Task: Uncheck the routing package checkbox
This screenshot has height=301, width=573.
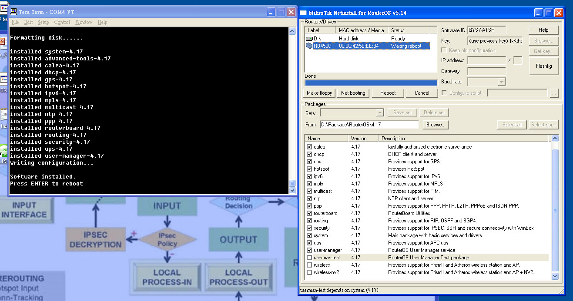Action: [x=309, y=221]
